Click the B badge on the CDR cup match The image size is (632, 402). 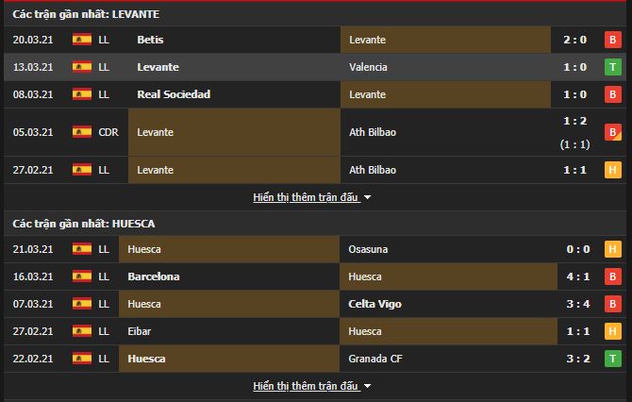click(x=612, y=132)
